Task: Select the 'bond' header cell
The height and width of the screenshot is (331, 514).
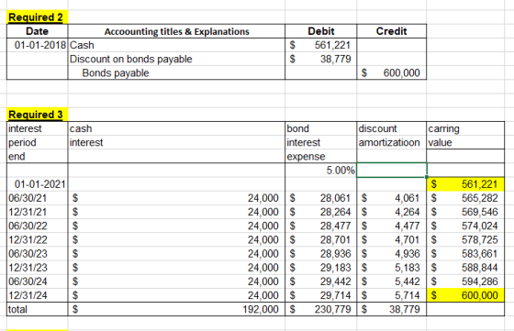Action: (x=321, y=128)
